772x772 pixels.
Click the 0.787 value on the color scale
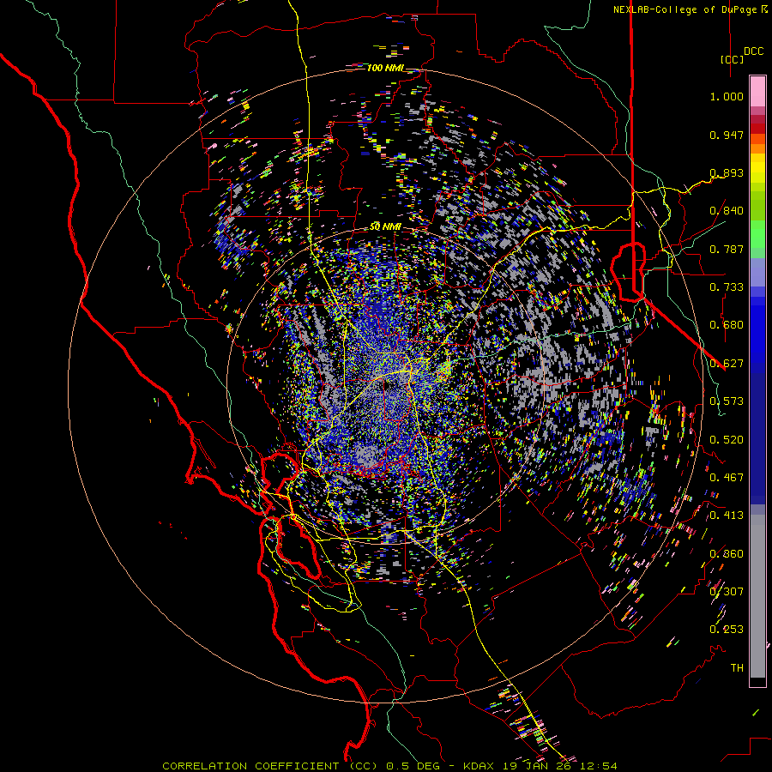tap(727, 249)
